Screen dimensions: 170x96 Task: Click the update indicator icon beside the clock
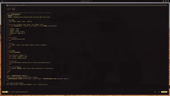[x=91, y=1]
